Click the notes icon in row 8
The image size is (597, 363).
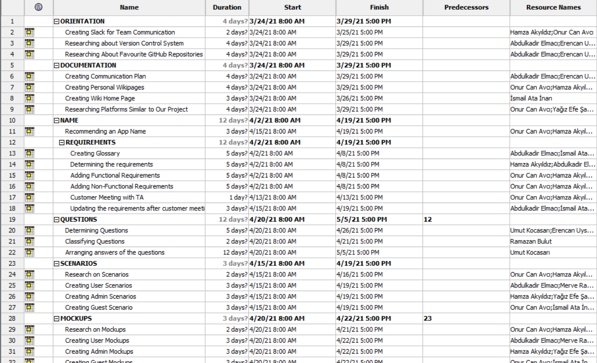point(29,98)
